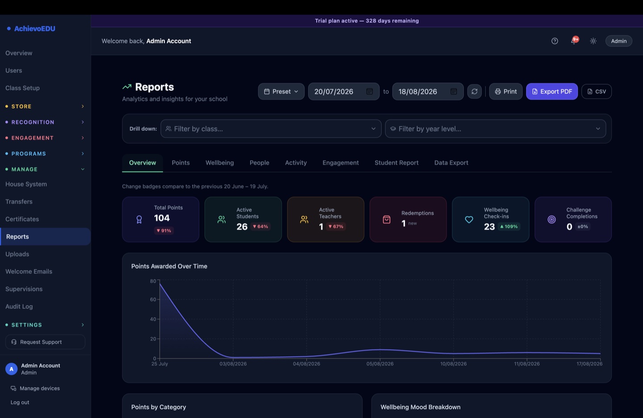
Task: Click the Export PDF button
Action: click(x=552, y=92)
